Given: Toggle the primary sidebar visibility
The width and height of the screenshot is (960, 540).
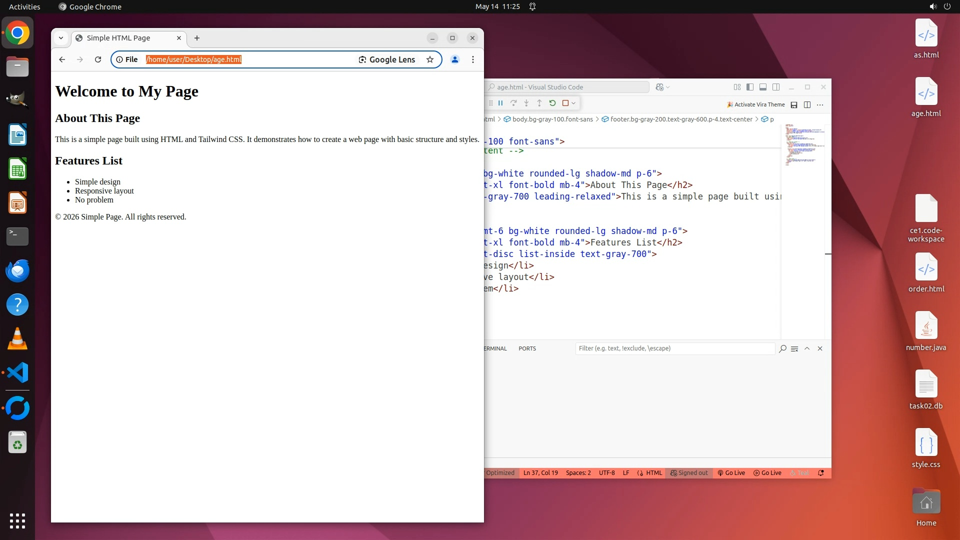Looking at the screenshot, I should click(x=750, y=87).
